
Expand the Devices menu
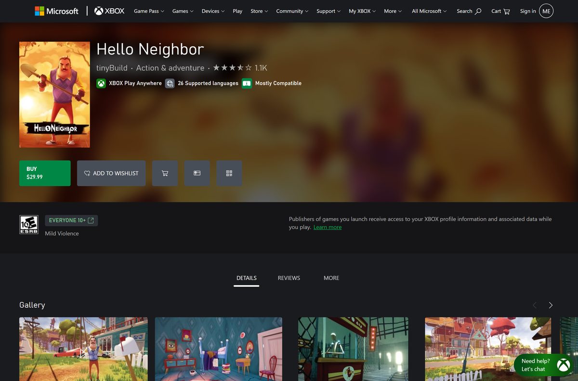[213, 11]
